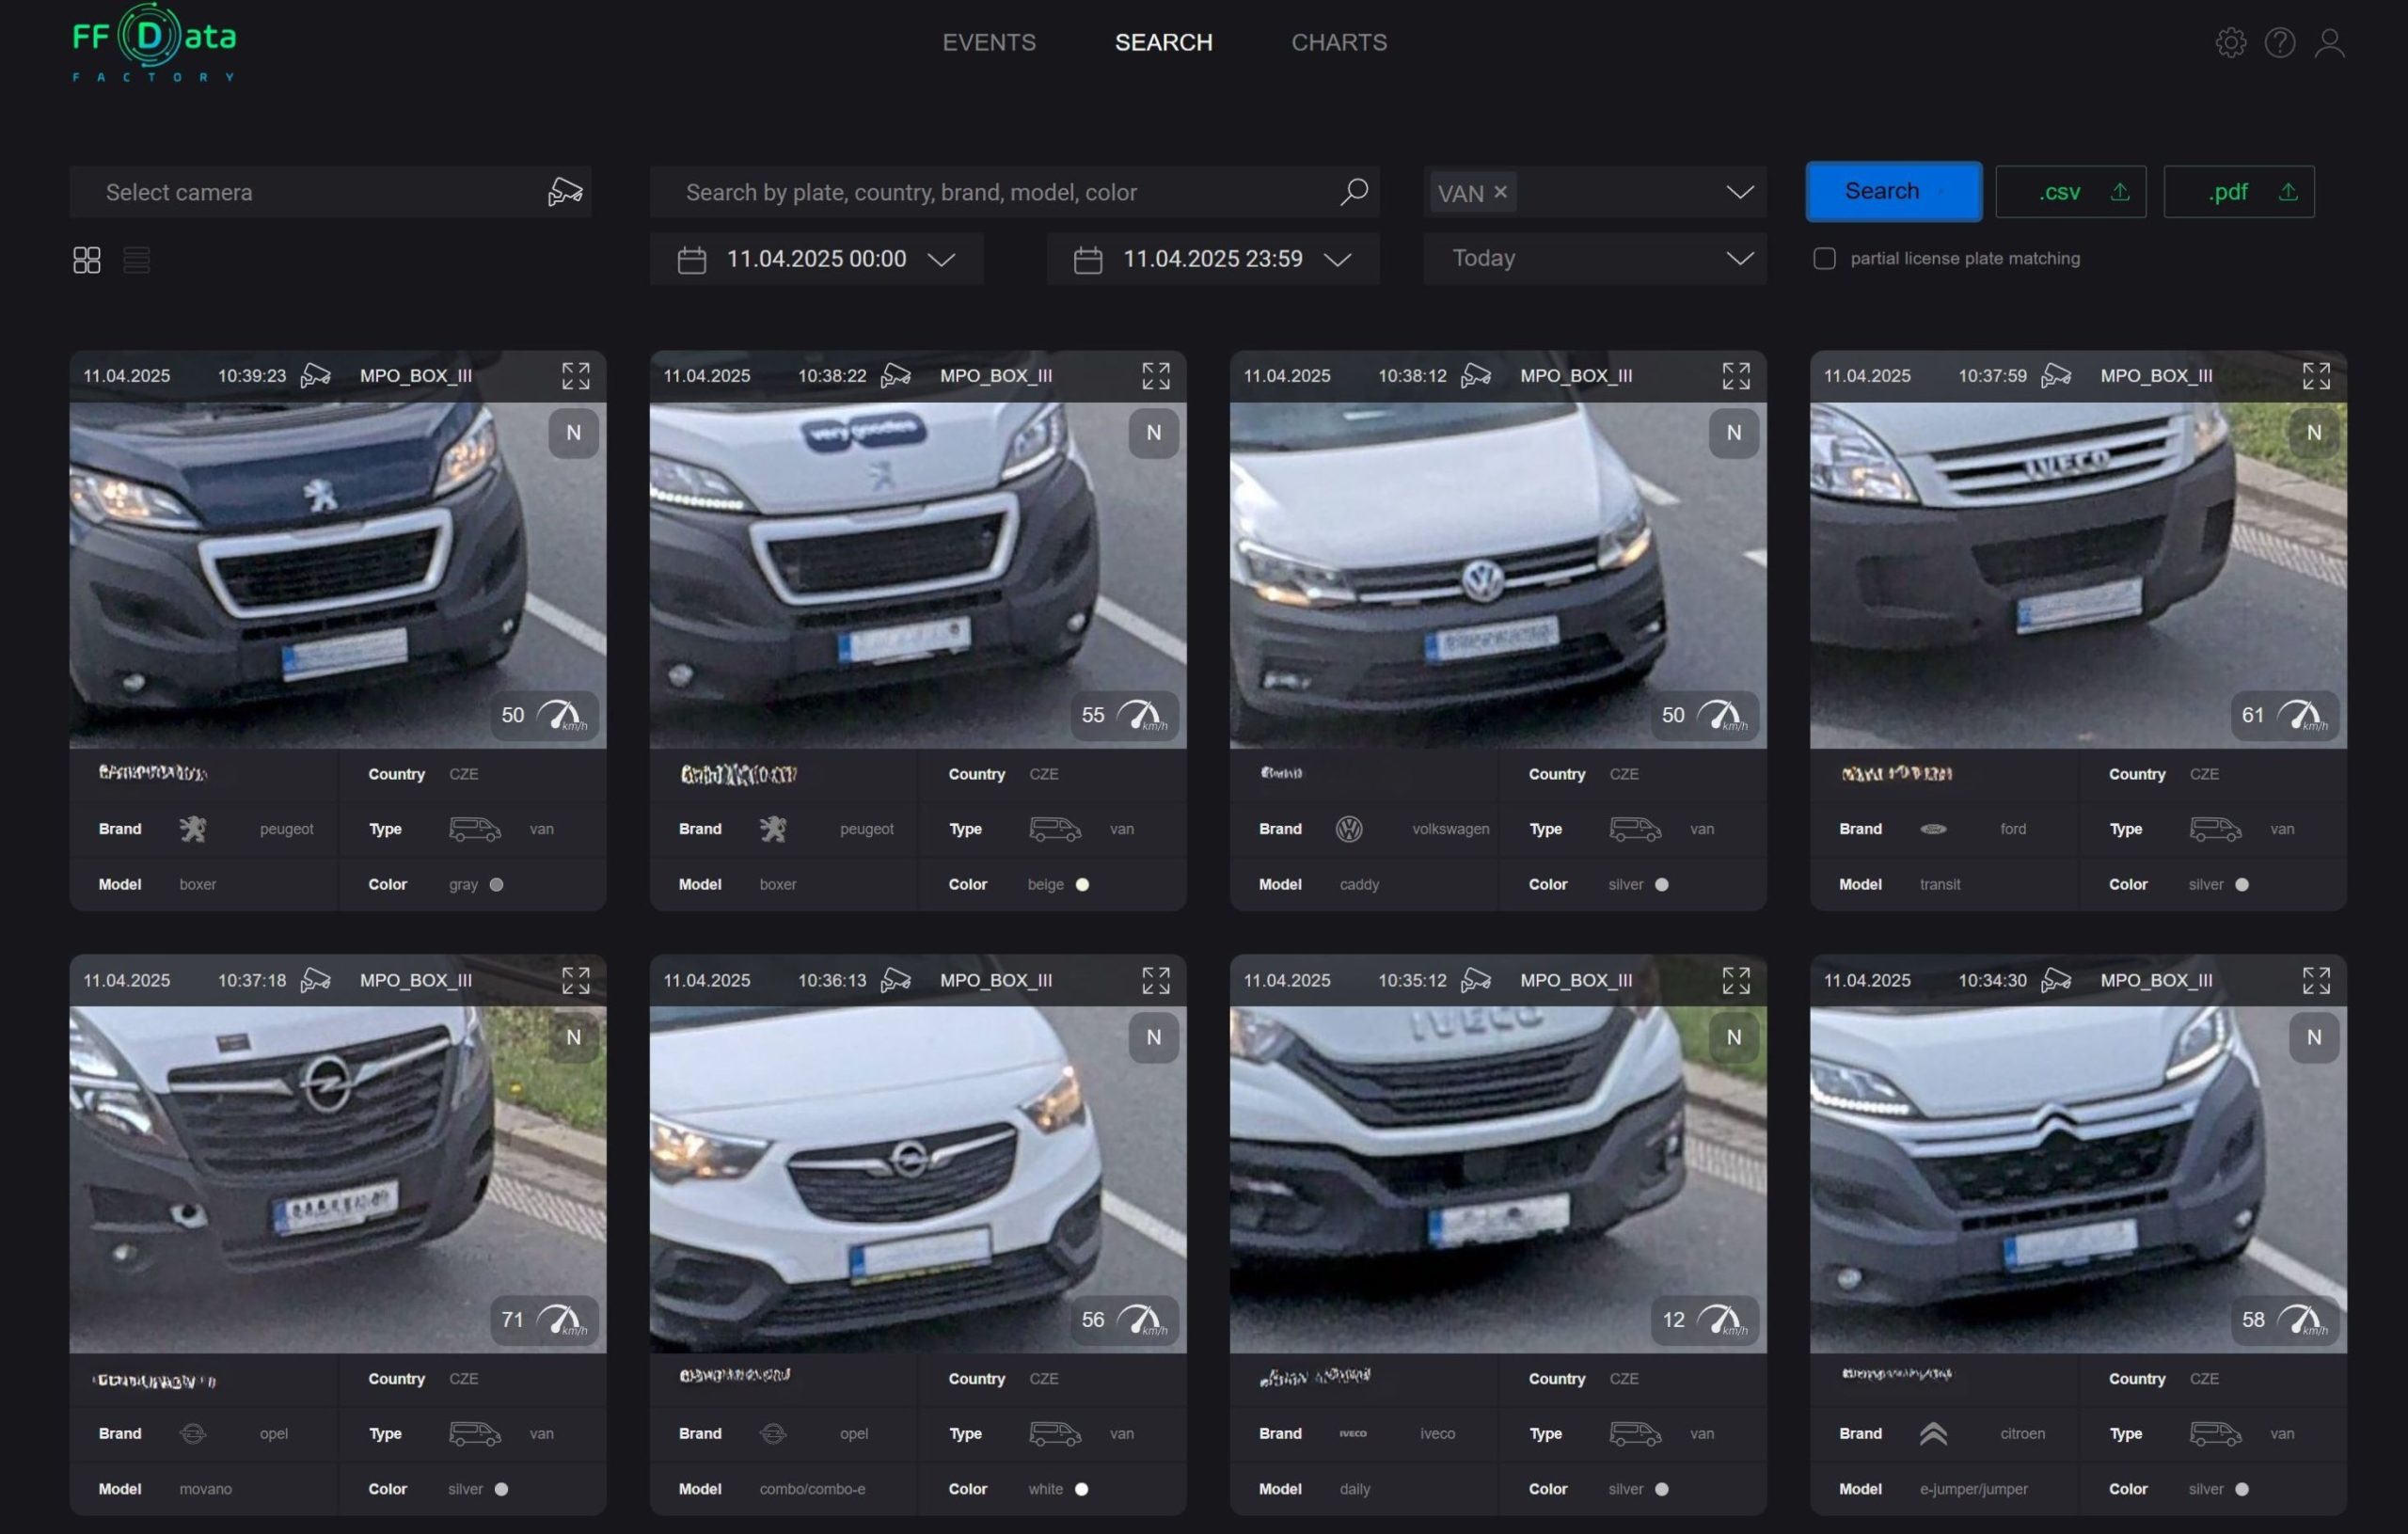Click the Citroen brand logo icon
This screenshot has width=2408, height=1534.
pyautogui.click(x=1933, y=1434)
